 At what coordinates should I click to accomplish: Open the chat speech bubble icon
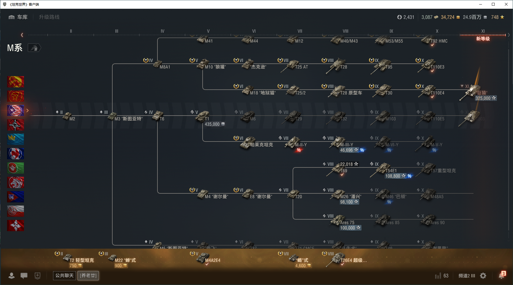(24, 276)
